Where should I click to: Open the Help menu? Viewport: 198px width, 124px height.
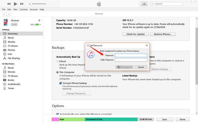[x=42, y=10]
